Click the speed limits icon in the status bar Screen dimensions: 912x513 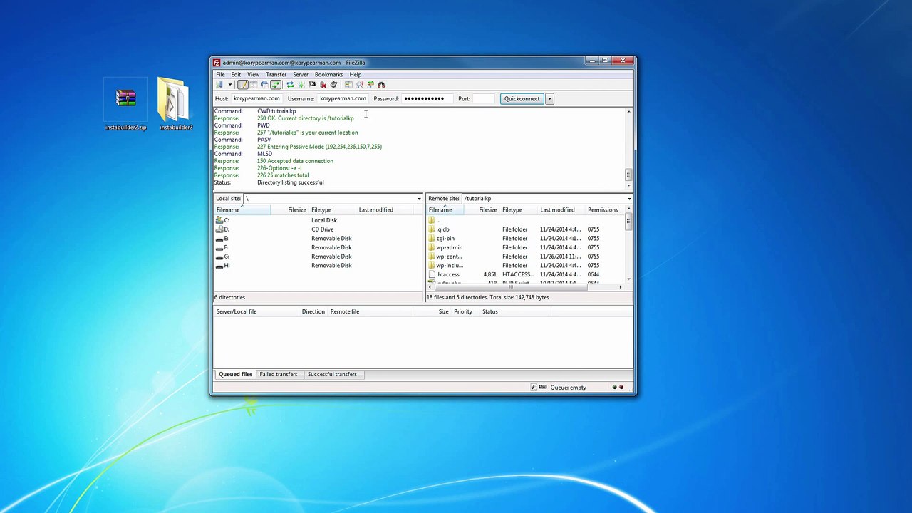[x=543, y=388]
